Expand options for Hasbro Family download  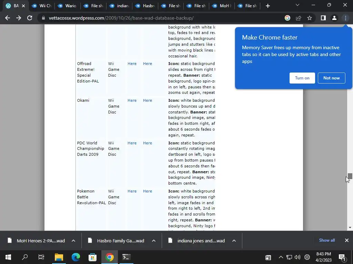154,241
